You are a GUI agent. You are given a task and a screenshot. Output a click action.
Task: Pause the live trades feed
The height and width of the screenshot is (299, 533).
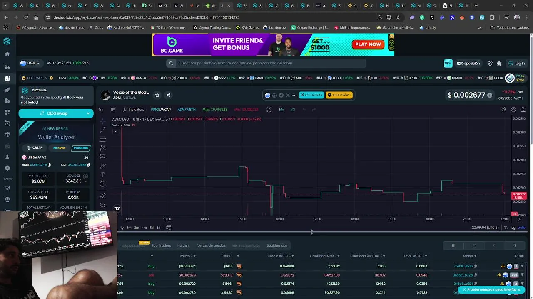click(453, 245)
